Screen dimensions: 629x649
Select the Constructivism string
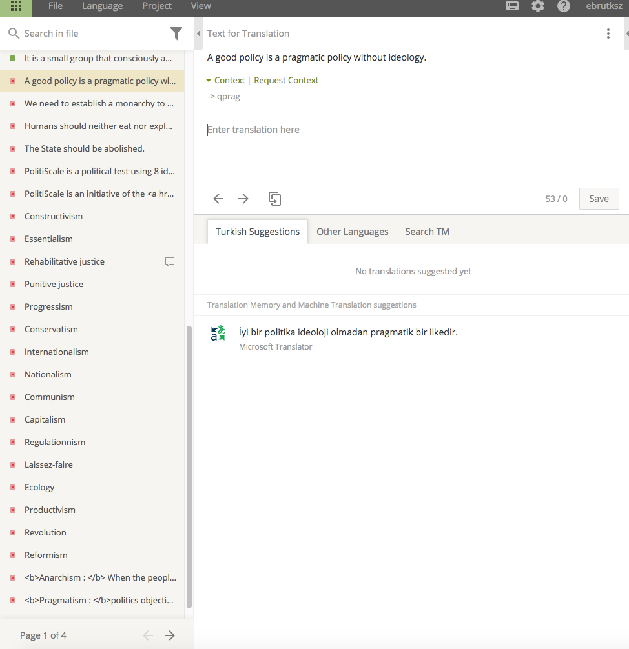pos(92,217)
